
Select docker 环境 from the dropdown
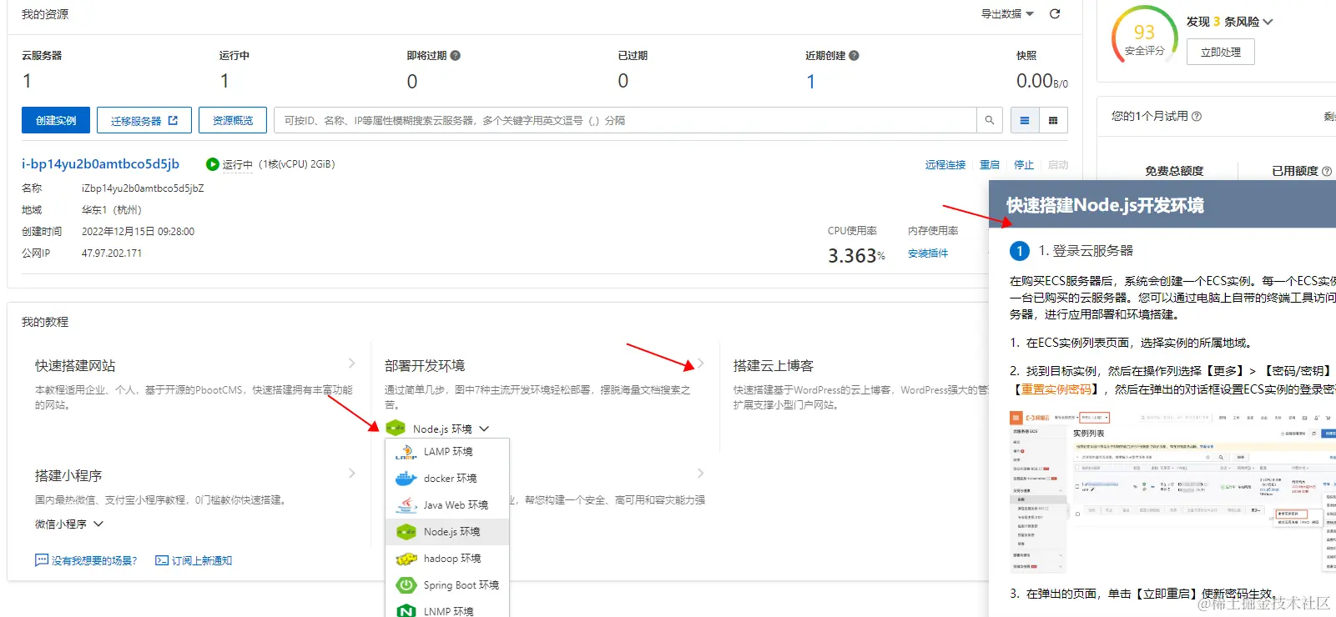[x=447, y=478]
